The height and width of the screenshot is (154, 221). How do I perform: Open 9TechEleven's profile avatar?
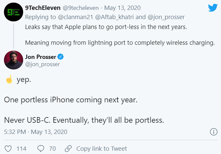point(14,13)
